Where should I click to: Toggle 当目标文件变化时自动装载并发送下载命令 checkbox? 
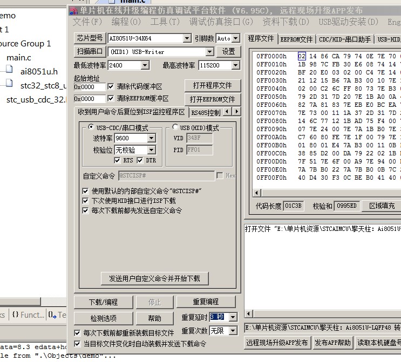tap(77, 344)
